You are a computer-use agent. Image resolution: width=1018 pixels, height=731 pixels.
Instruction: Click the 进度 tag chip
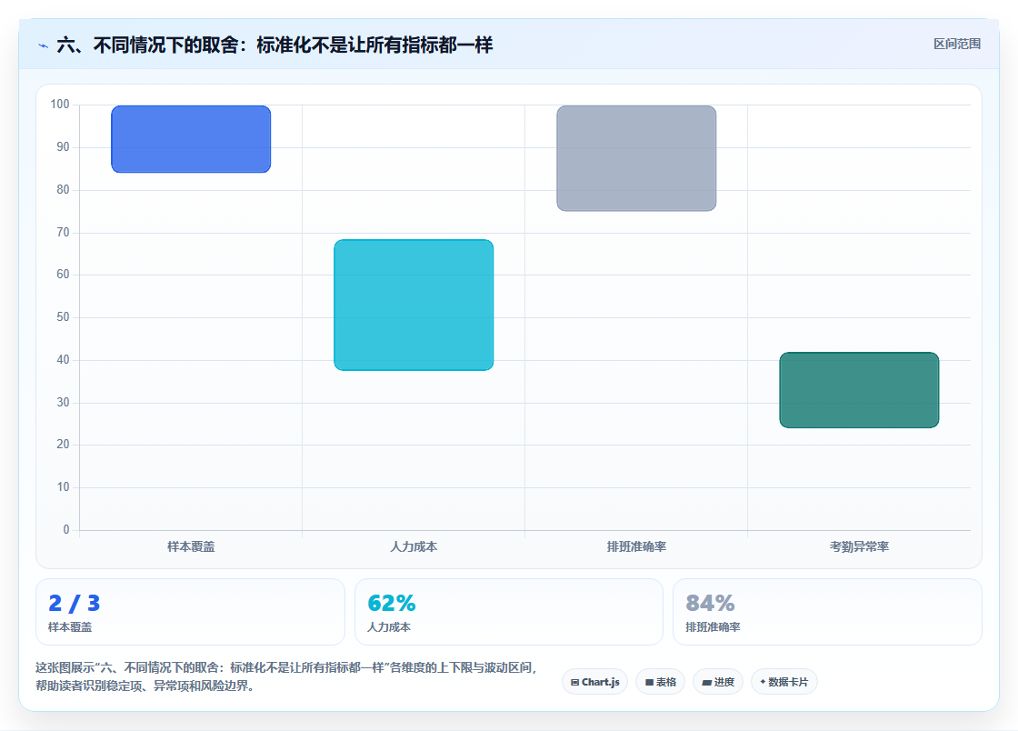(718, 682)
